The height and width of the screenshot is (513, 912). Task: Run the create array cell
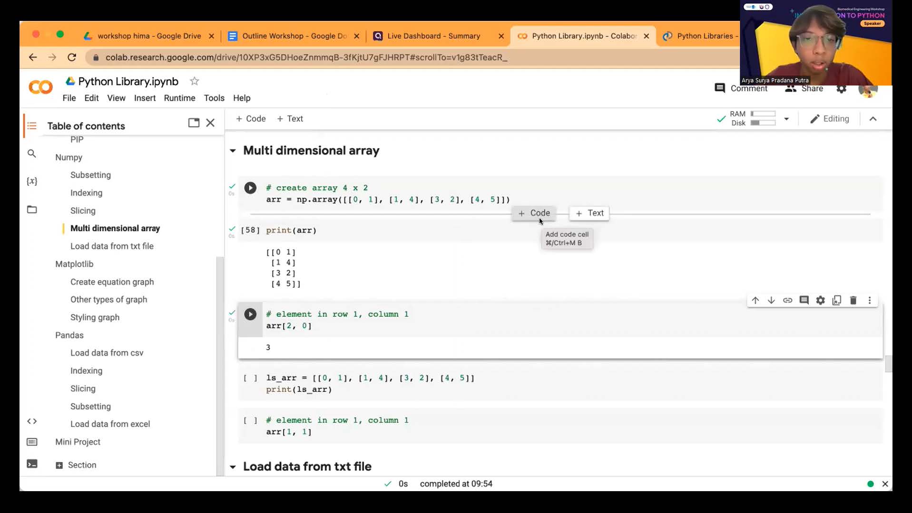tap(250, 188)
